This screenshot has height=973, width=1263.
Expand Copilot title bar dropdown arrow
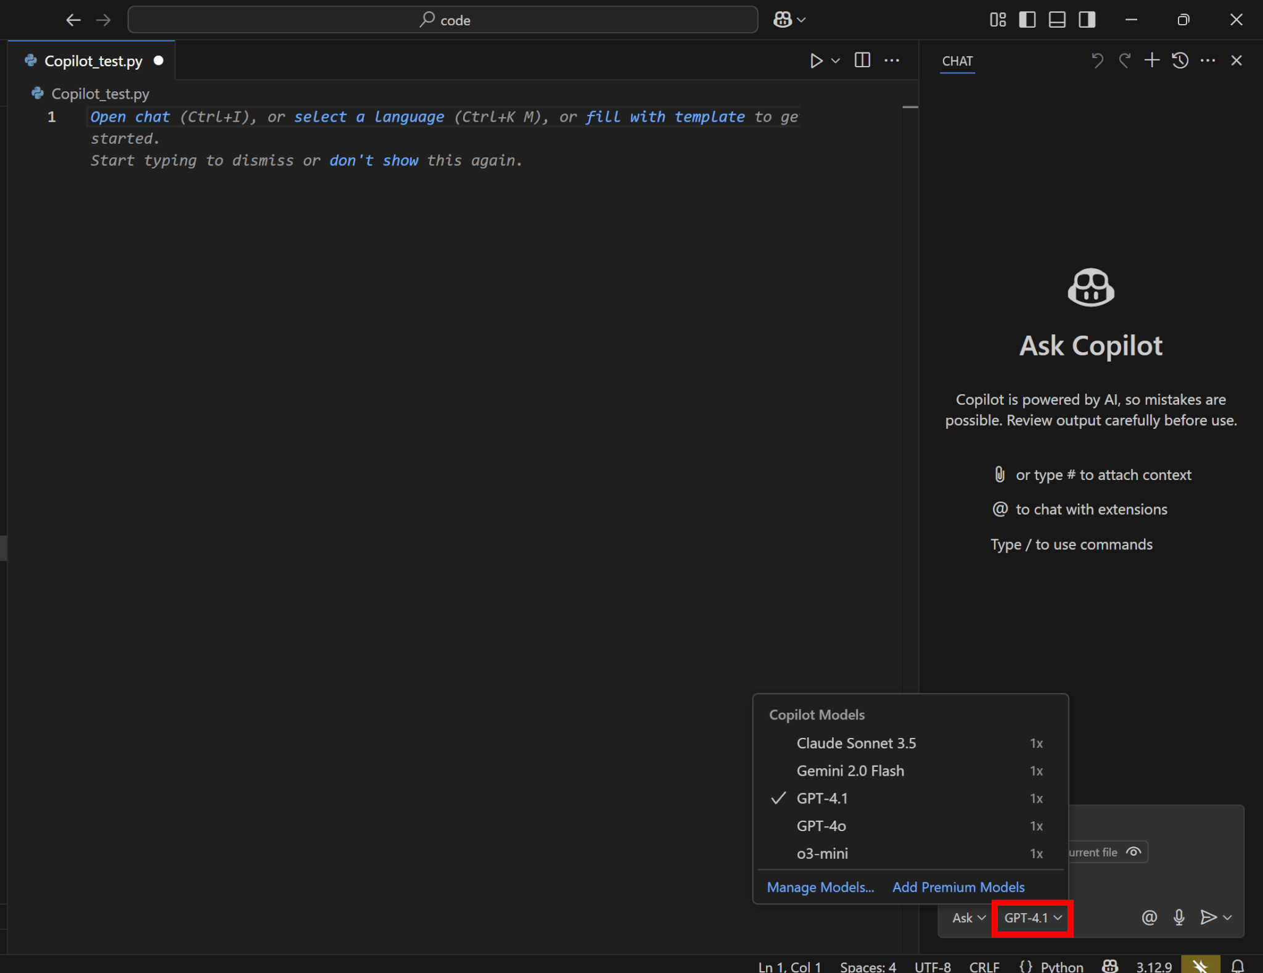[x=801, y=20]
